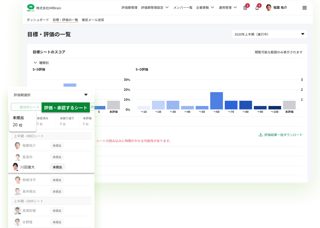Image resolution: width=320 pixels, height=228 pixels.
Task: Click 高畑宏樹's avatar in the OKR sheet list
Action: (17, 210)
